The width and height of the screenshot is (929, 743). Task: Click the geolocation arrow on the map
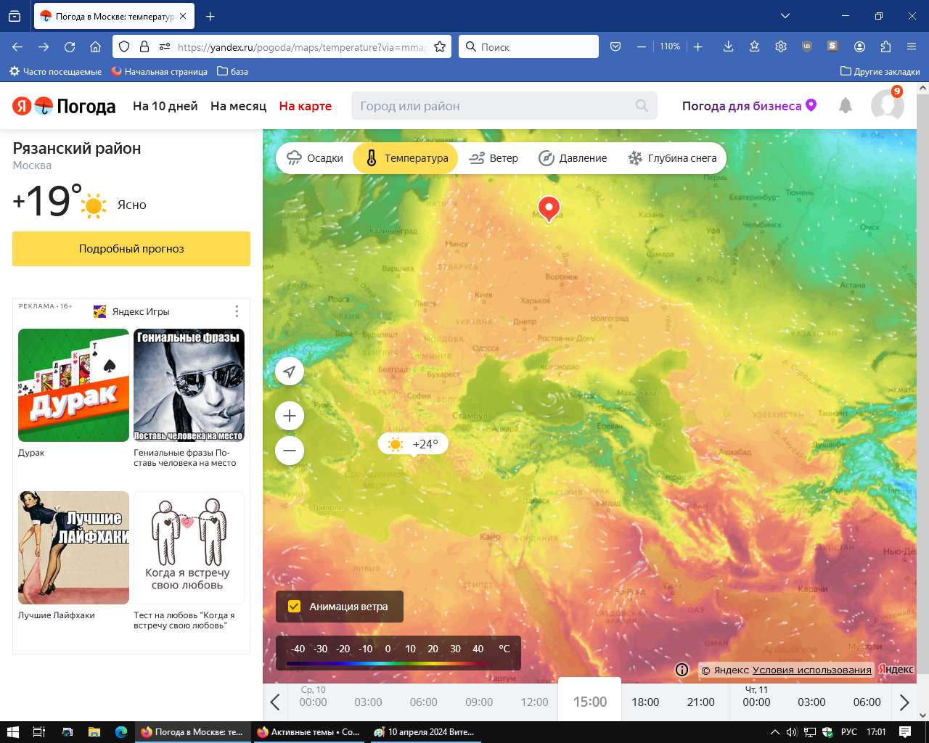(x=290, y=372)
